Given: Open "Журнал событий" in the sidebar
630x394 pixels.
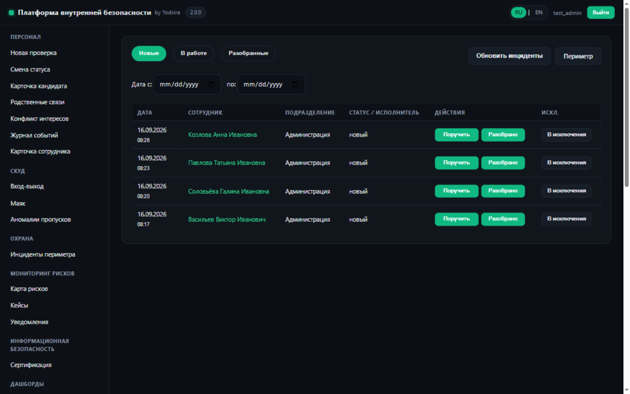Looking at the screenshot, I should 34,135.
